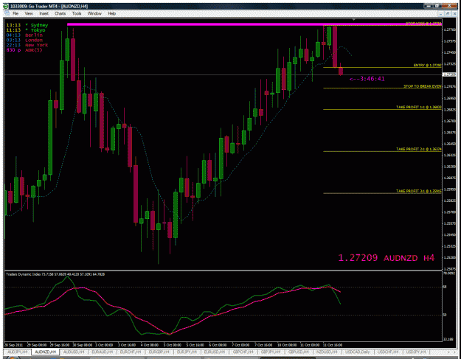The width and height of the screenshot is (461, 359).
Task: Switch to the AUDUSD,H4 chart tab
Action: 74,352
